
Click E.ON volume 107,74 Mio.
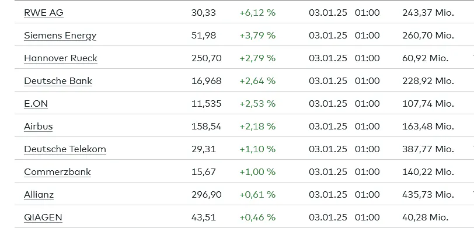(428, 104)
